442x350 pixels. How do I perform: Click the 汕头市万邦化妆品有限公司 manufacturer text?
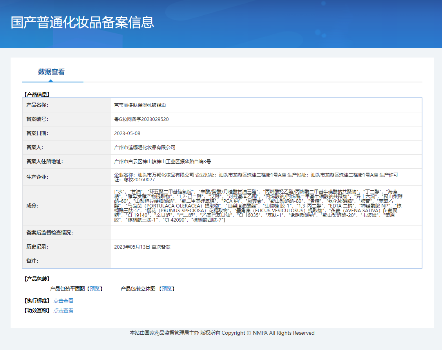[166, 175]
